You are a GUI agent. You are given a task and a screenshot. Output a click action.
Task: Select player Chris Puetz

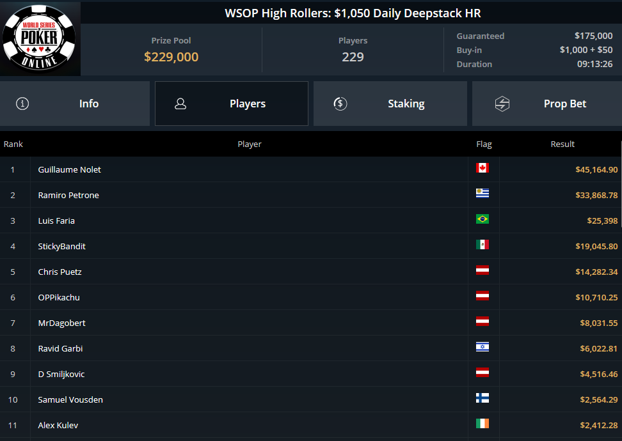point(60,272)
